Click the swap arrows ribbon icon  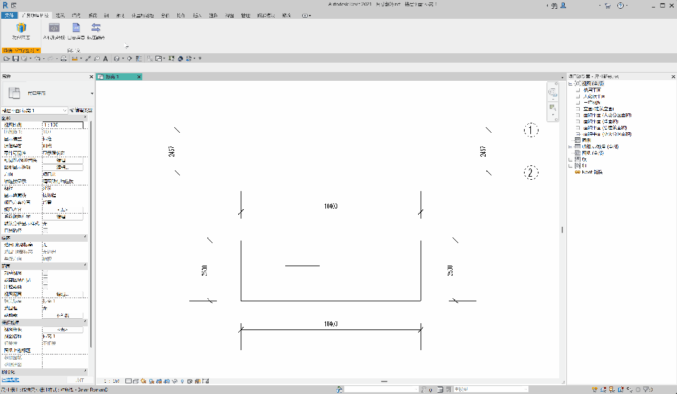click(x=96, y=28)
